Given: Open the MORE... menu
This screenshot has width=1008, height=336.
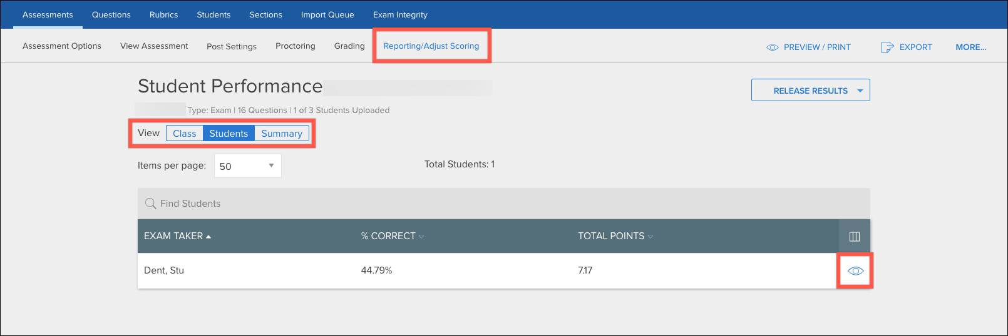Looking at the screenshot, I should click(971, 47).
